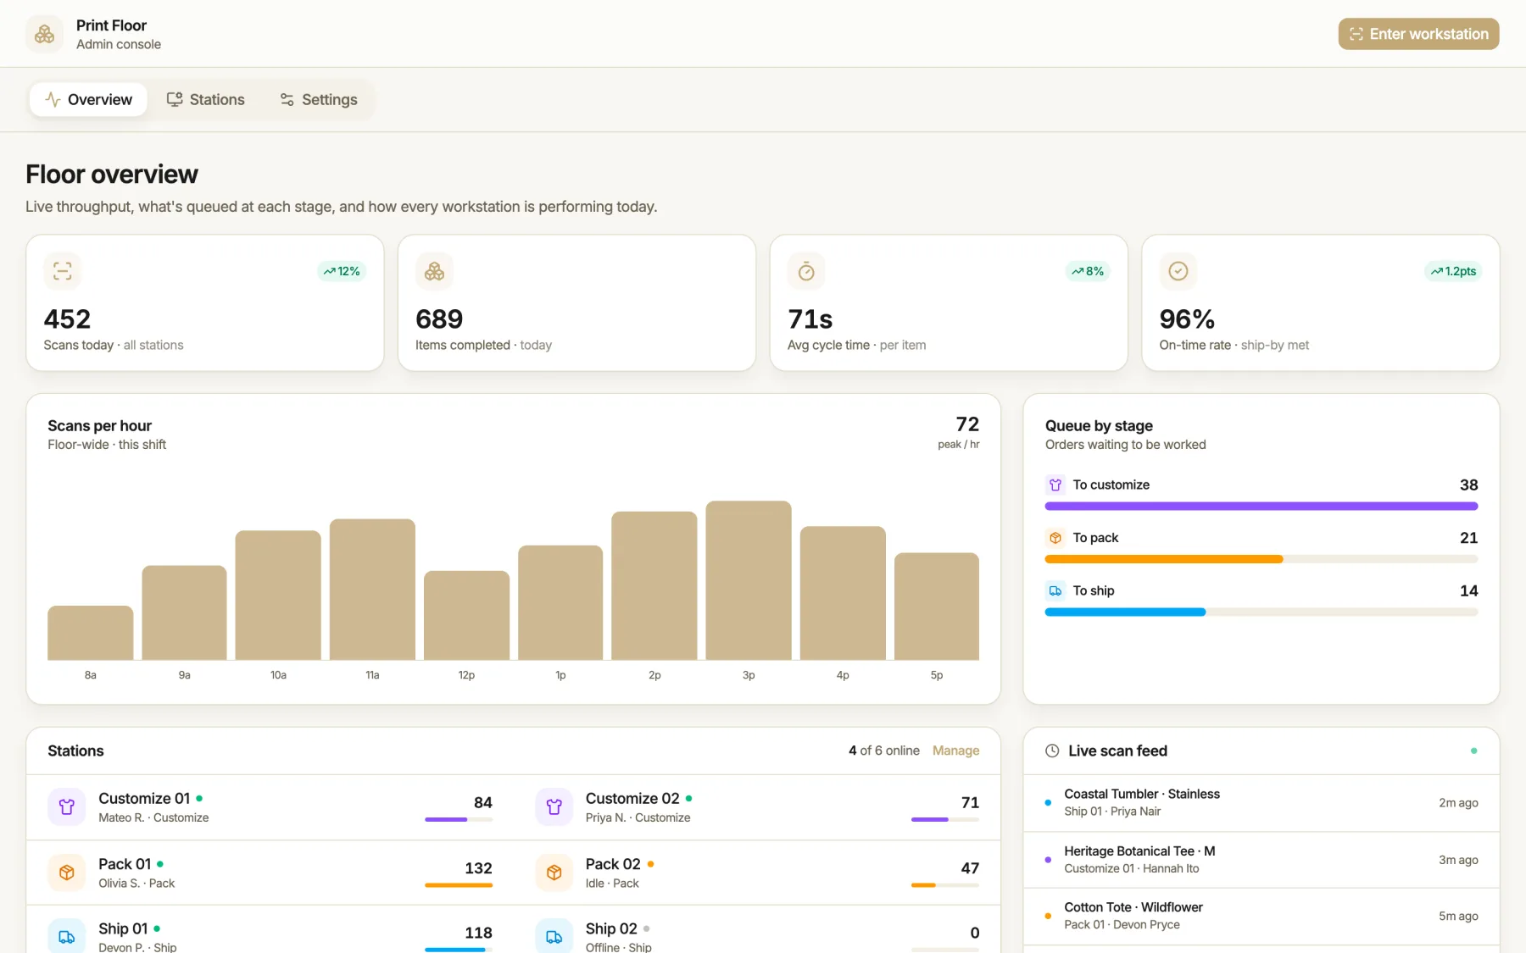1526x953 pixels.
Task: Click the green live status dot in scan feed
Action: pyautogui.click(x=1473, y=751)
